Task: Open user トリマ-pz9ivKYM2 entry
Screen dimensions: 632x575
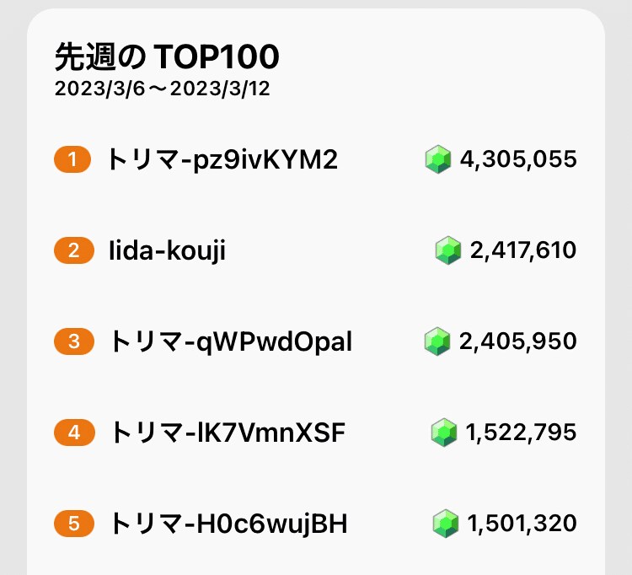Action: (222, 159)
